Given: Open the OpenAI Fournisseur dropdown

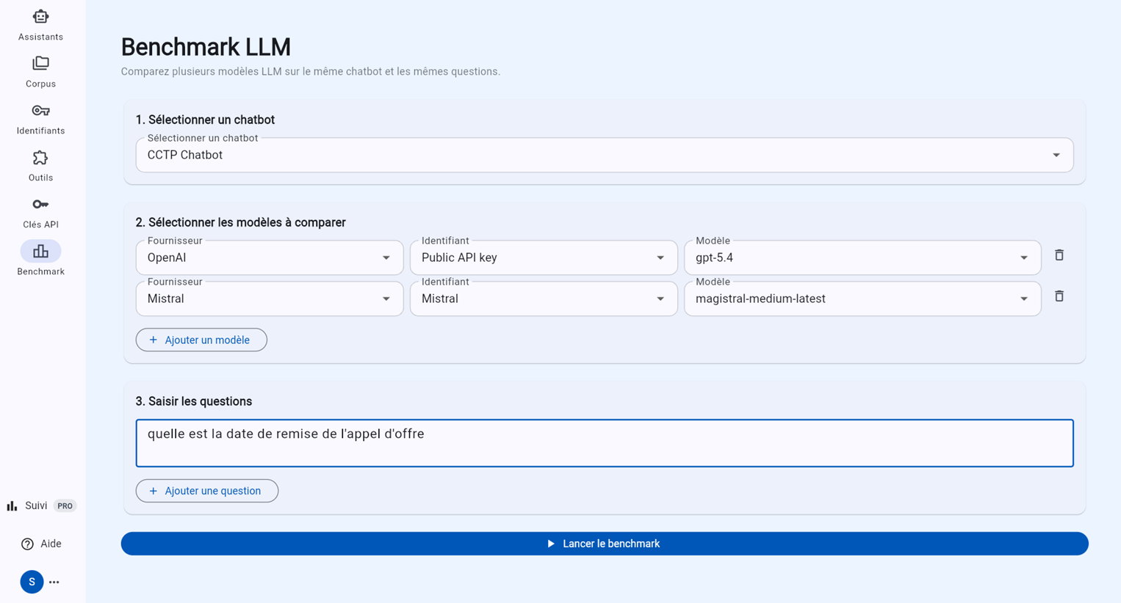Looking at the screenshot, I should click(x=270, y=257).
